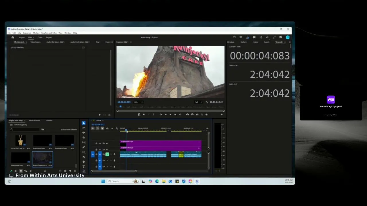Export a frame using the camera icon
Image resolution: width=367 pixels, height=206 pixels.
tap(197, 114)
